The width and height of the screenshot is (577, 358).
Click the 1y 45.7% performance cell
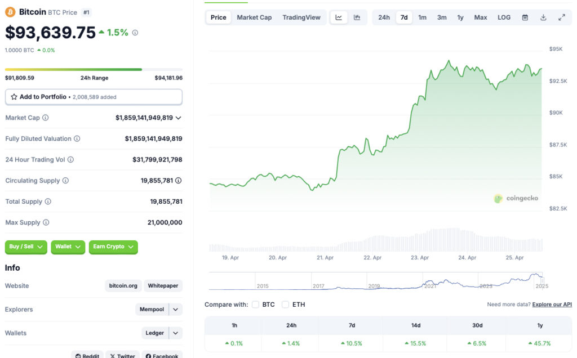[x=539, y=343]
